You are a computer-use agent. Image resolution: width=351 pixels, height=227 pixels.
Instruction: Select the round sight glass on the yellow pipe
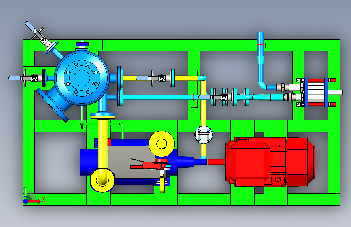click(204, 135)
